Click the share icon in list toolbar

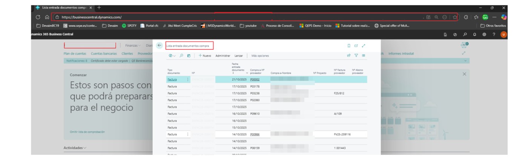(x=349, y=56)
